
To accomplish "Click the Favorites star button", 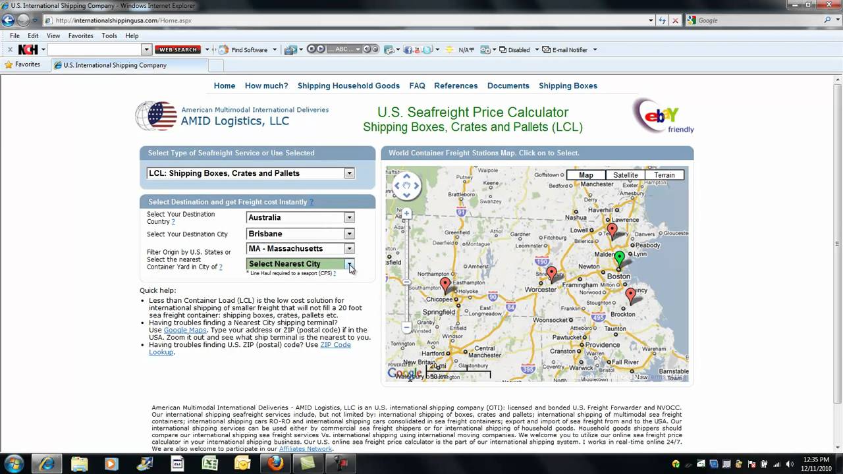I will 22,65.
